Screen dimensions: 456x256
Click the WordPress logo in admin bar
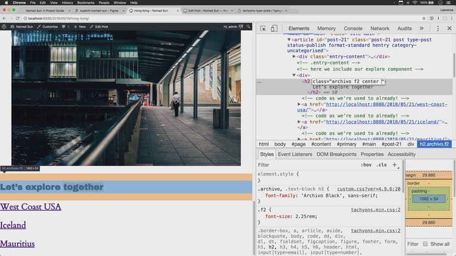[x=4, y=26]
